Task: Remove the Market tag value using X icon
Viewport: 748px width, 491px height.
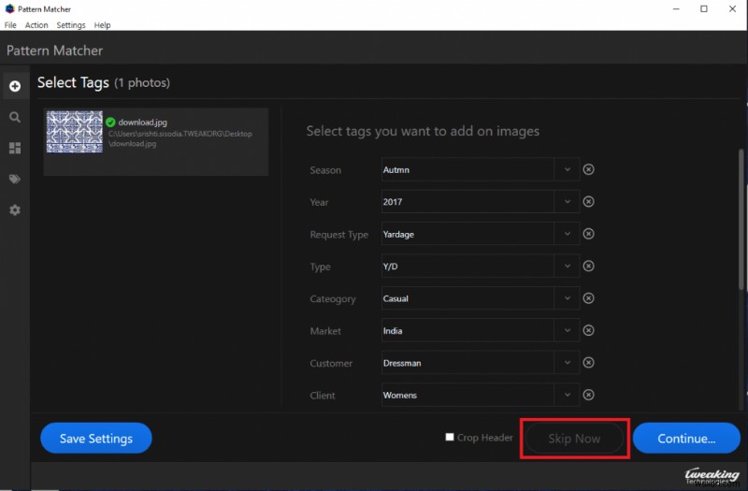Action: point(588,331)
